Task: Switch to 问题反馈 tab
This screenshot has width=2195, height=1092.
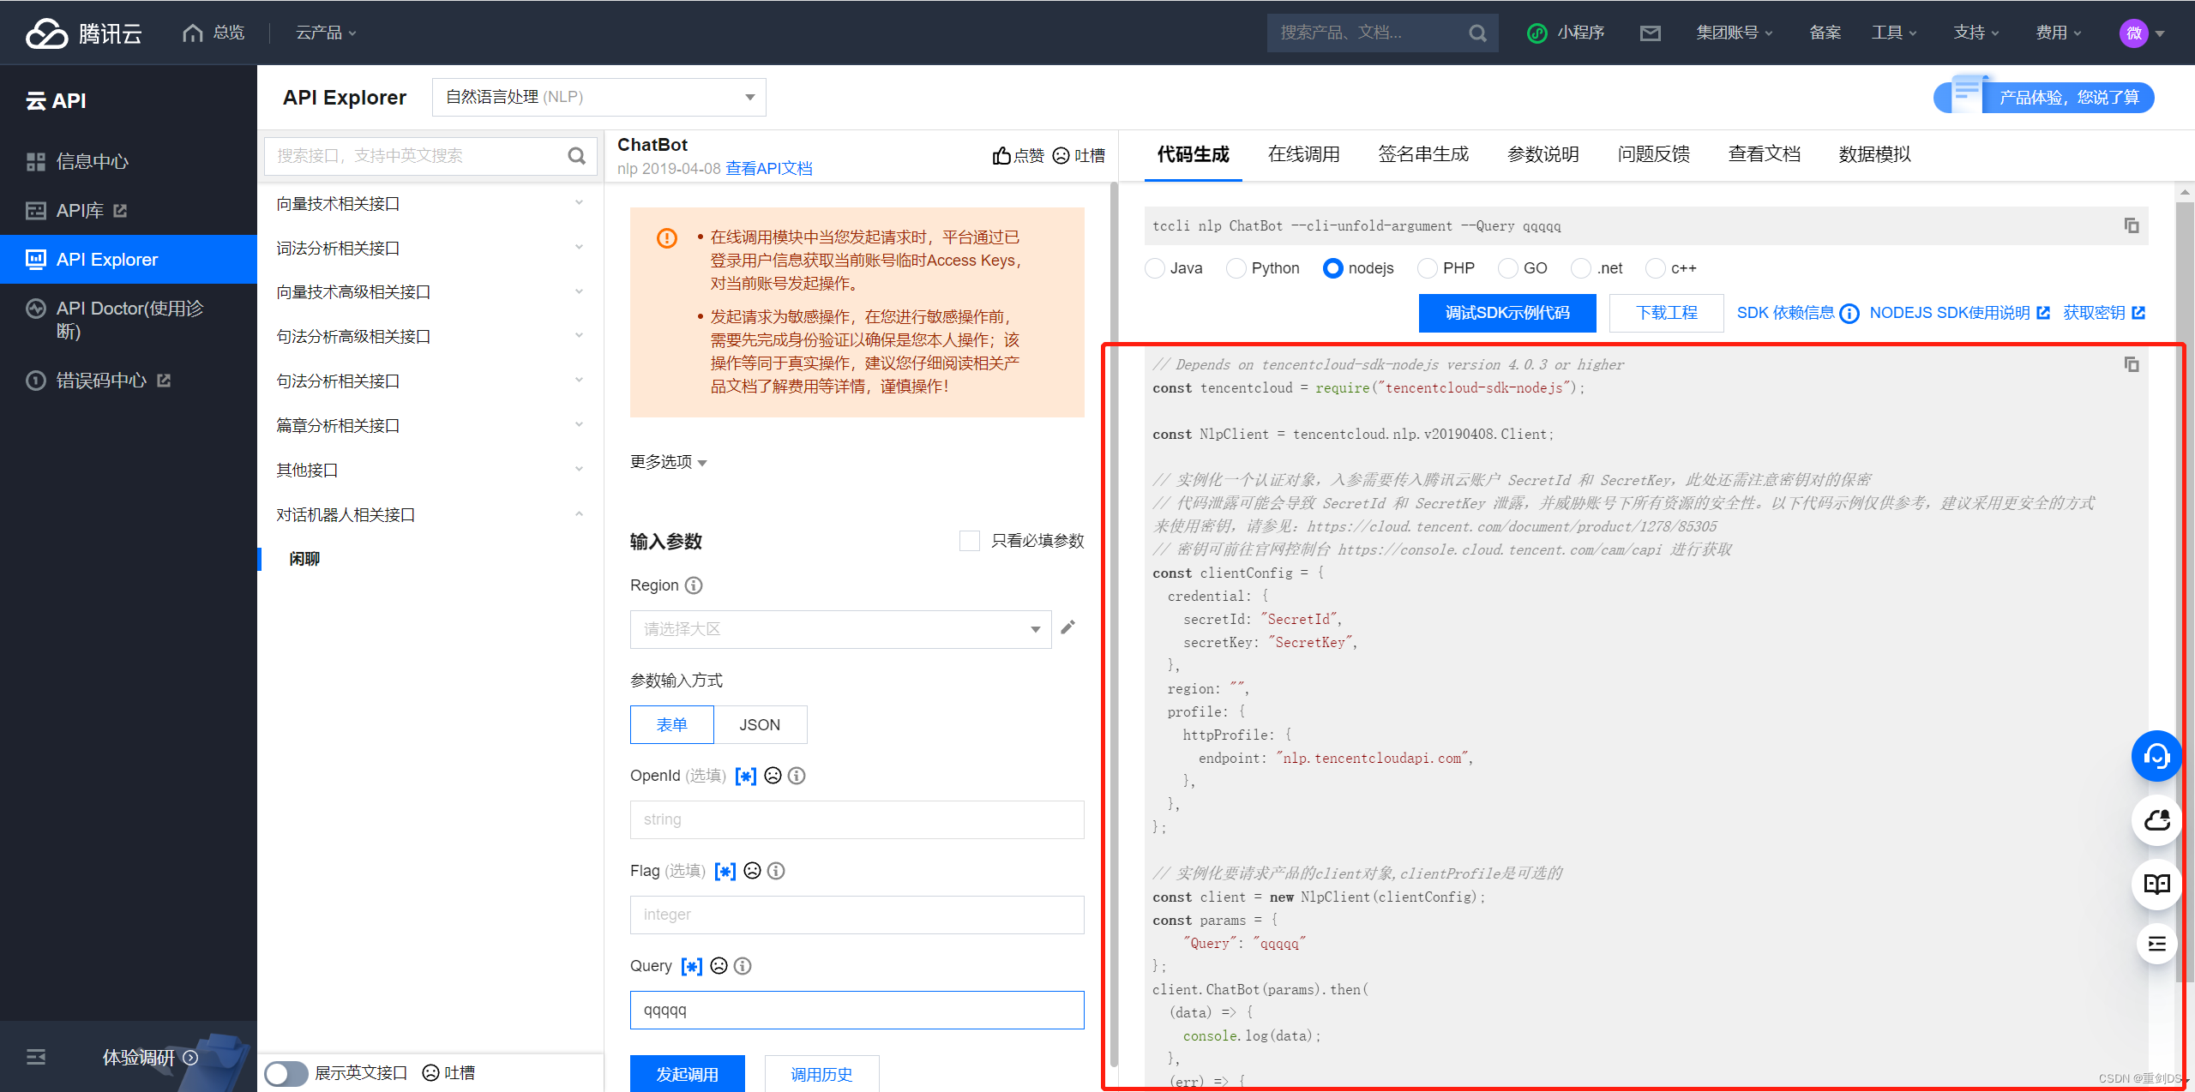Action: (x=1654, y=154)
